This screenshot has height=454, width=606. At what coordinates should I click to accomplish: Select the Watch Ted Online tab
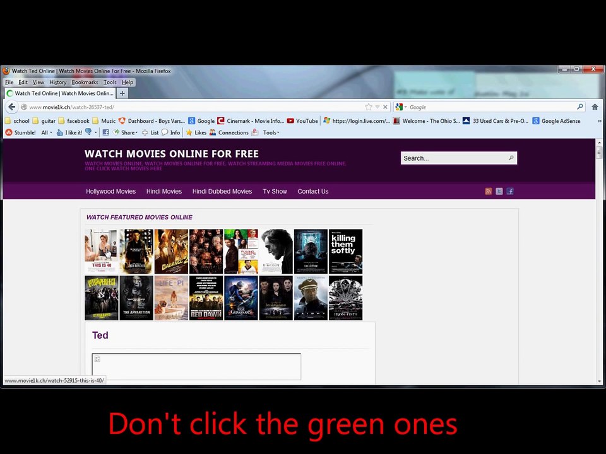tap(61, 93)
